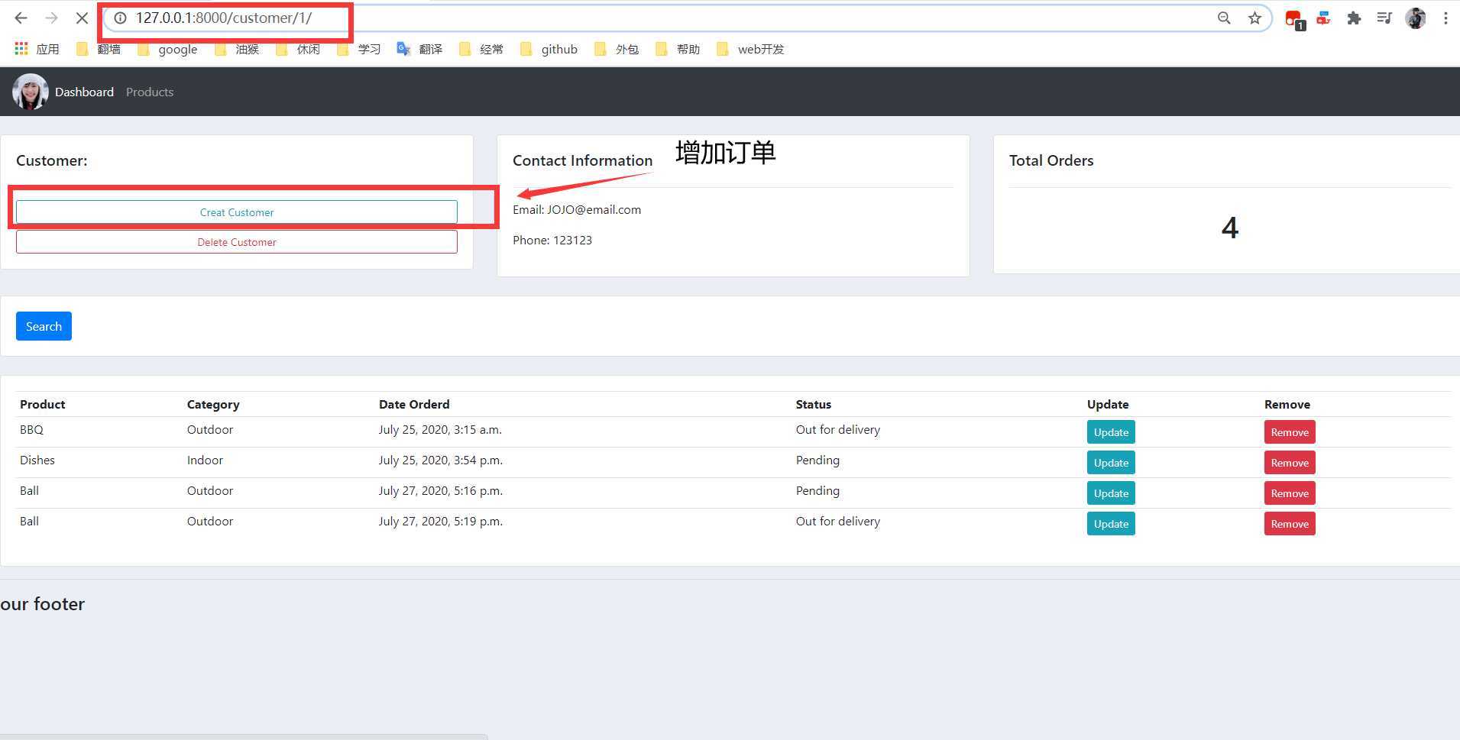Open the 休闲 bookmark folder
Screen dimensions: 1460x740
[x=298, y=49]
